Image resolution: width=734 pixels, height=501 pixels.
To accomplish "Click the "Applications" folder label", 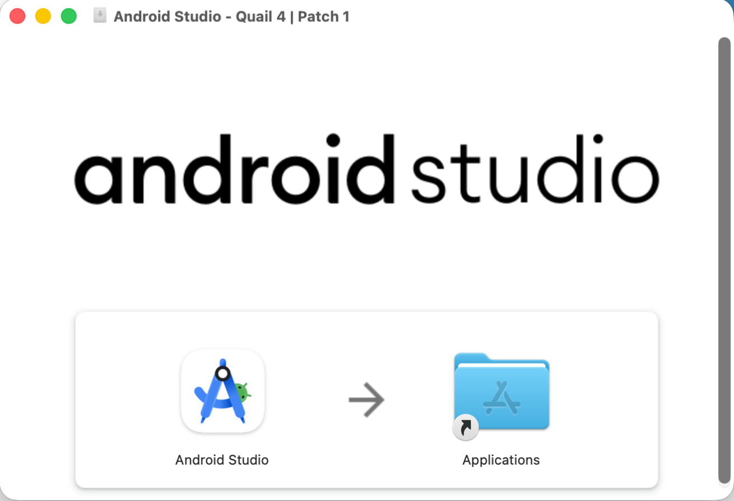I will tap(501, 460).
